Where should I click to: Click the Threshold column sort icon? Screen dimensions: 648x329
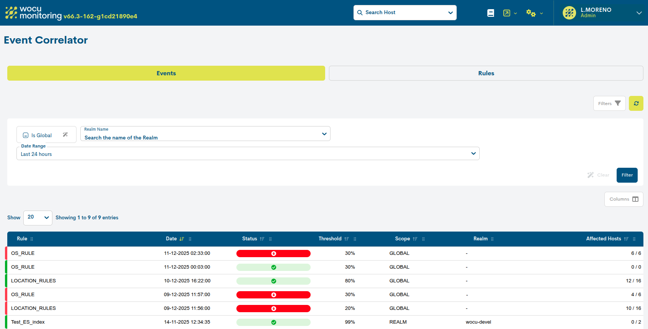pos(347,239)
